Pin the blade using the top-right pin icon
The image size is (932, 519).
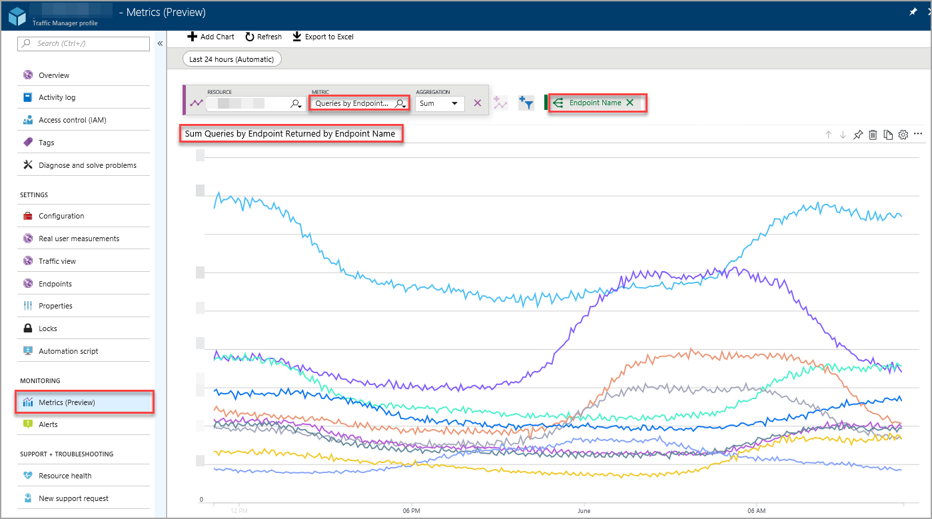click(913, 12)
